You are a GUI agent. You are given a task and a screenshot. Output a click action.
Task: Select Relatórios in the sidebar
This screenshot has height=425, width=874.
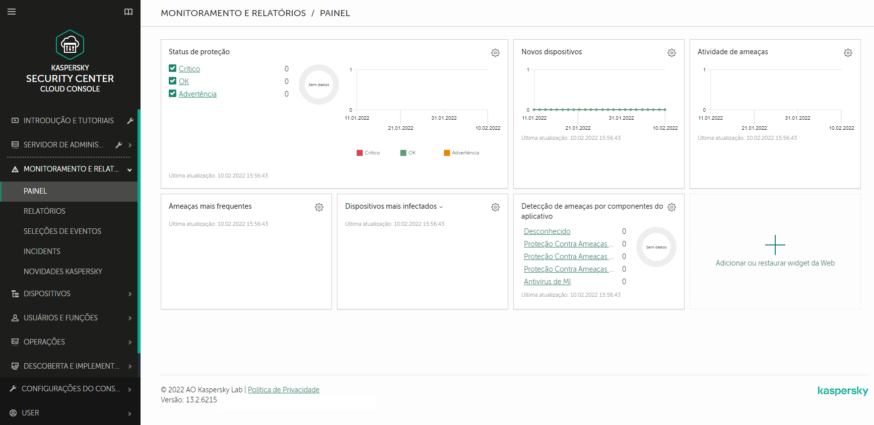(44, 211)
